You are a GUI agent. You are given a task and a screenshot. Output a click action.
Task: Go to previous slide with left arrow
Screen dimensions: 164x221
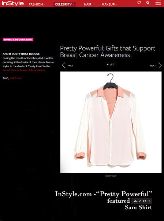[x=63, y=65]
